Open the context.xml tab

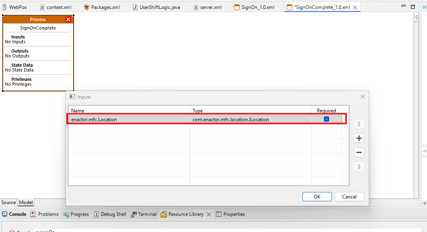pyautogui.click(x=55, y=7)
